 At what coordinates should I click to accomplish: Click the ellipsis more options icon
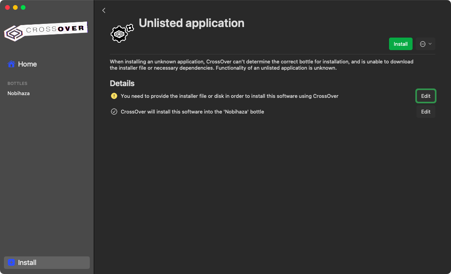click(x=423, y=44)
